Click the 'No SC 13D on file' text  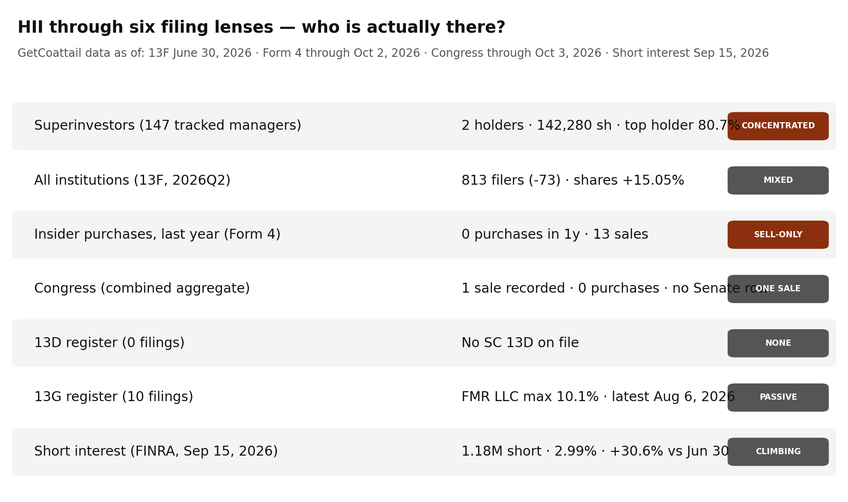point(520,343)
